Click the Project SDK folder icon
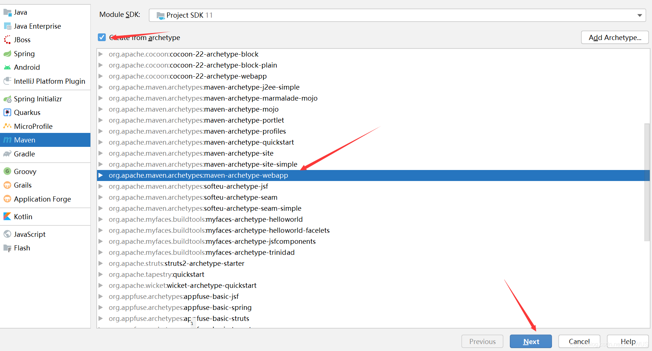 [x=161, y=15]
